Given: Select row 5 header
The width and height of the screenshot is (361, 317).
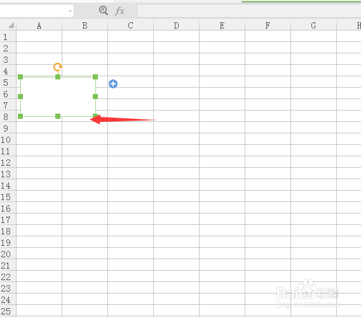Looking at the screenshot, I should point(8,82).
